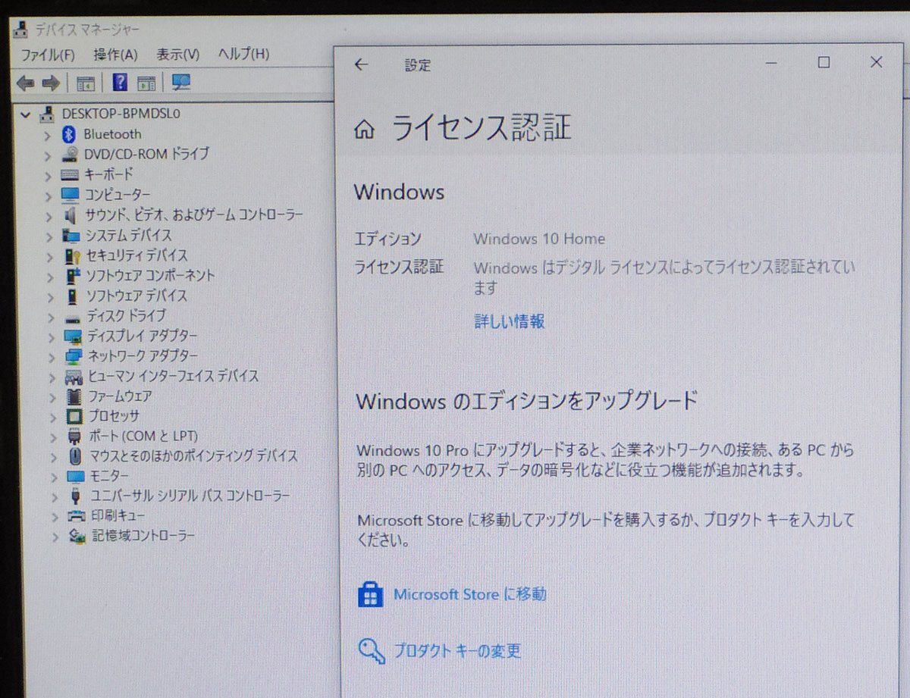Click the ports (COM と LPT) icon
This screenshot has height=698, width=910.
coord(74,437)
